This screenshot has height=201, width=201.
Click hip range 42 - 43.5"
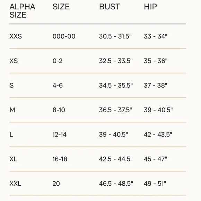[x=158, y=134]
